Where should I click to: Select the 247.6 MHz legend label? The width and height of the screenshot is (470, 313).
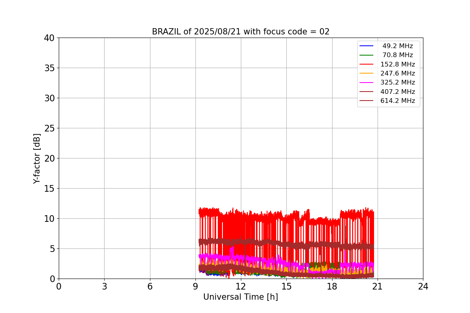398,74
